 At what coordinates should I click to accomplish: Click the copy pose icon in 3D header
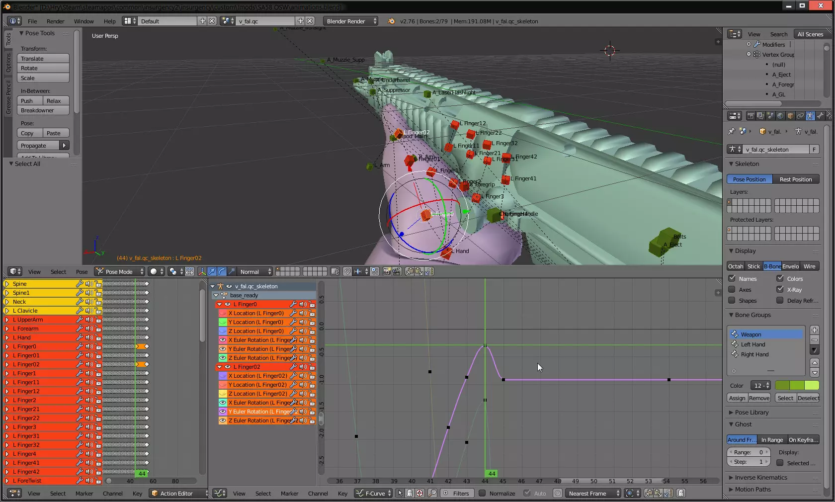pyautogui.click(x=409, y=272)
